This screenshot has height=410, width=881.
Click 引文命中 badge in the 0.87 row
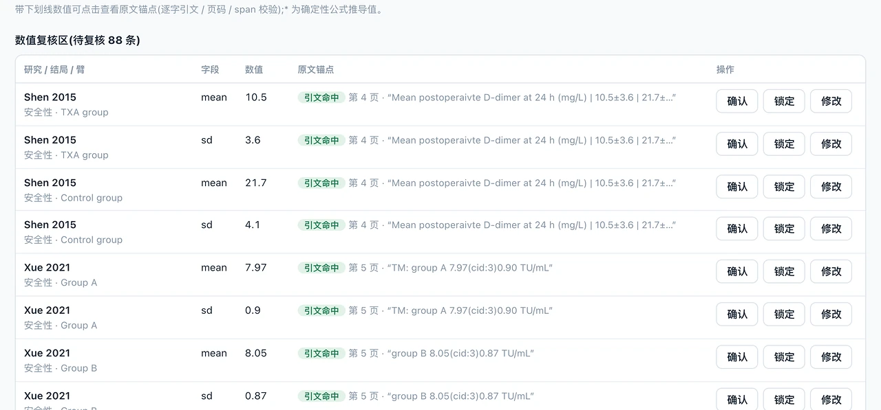[321, 396]
